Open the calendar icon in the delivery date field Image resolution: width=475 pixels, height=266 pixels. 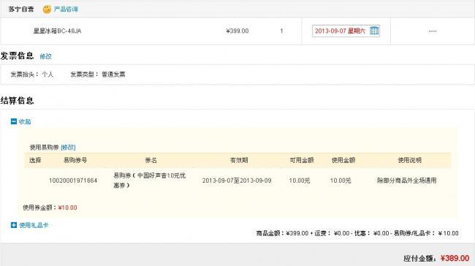374,31
